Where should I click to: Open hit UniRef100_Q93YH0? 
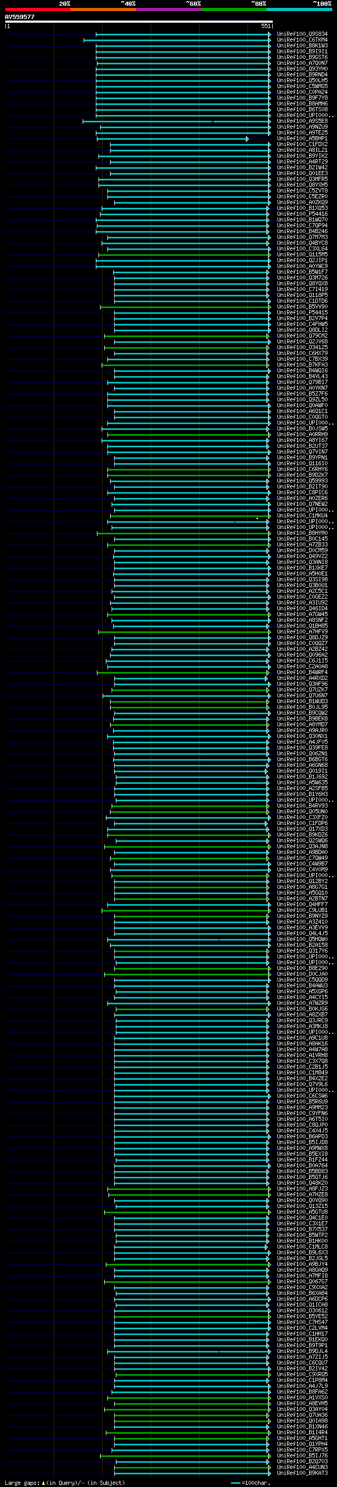[x=302, y=69]
